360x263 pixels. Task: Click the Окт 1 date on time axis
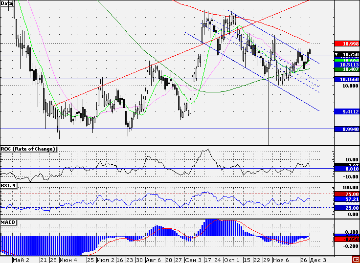[232, 260]
